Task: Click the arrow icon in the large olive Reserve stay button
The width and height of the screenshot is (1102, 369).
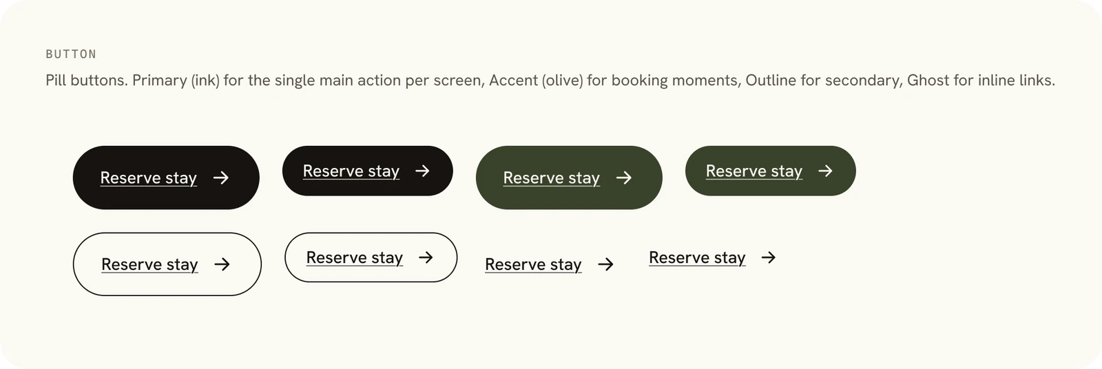Action: tap(624, 178)
